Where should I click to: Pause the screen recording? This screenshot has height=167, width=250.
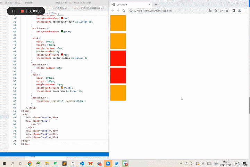[x=14, y=11]
